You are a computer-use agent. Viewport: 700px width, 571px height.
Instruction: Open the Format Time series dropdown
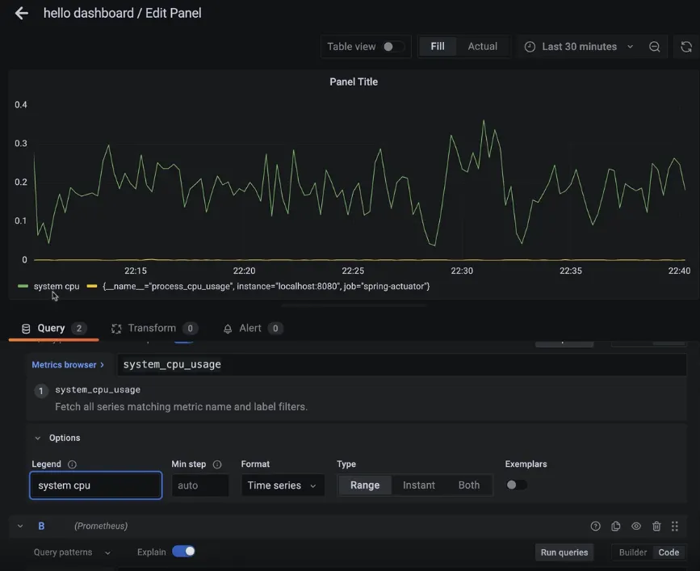click(282, 485)
